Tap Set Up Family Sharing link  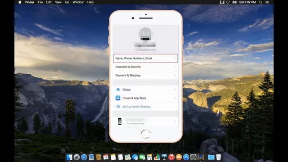tap(137, 107)
